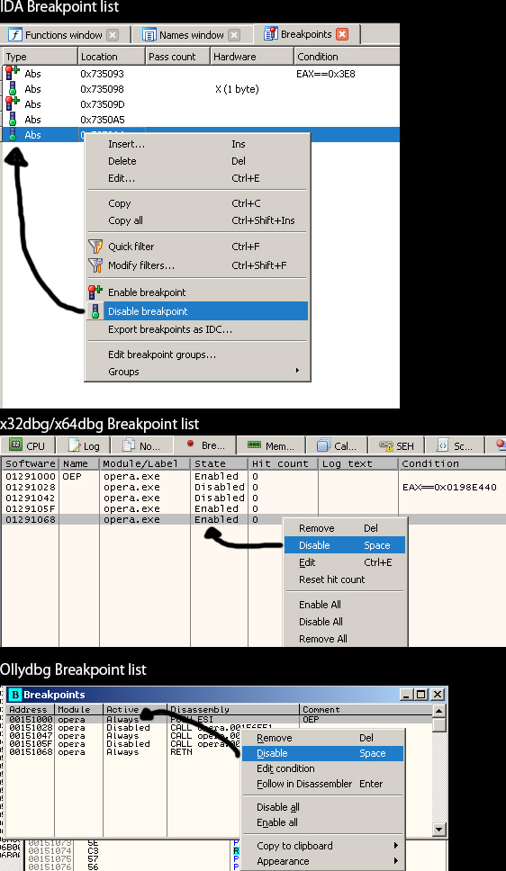Select Ollydbg breakpoint 00151028 row
506x871 pixels.
[219, 728]
